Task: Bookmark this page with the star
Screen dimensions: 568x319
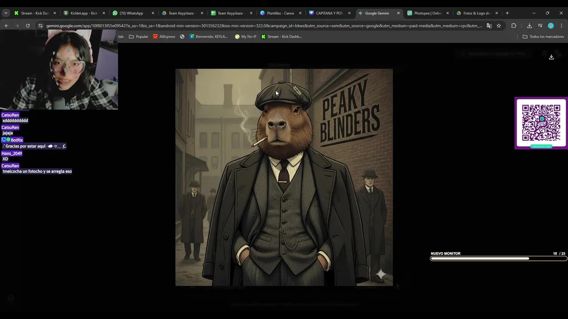Action: click(499, 26)
